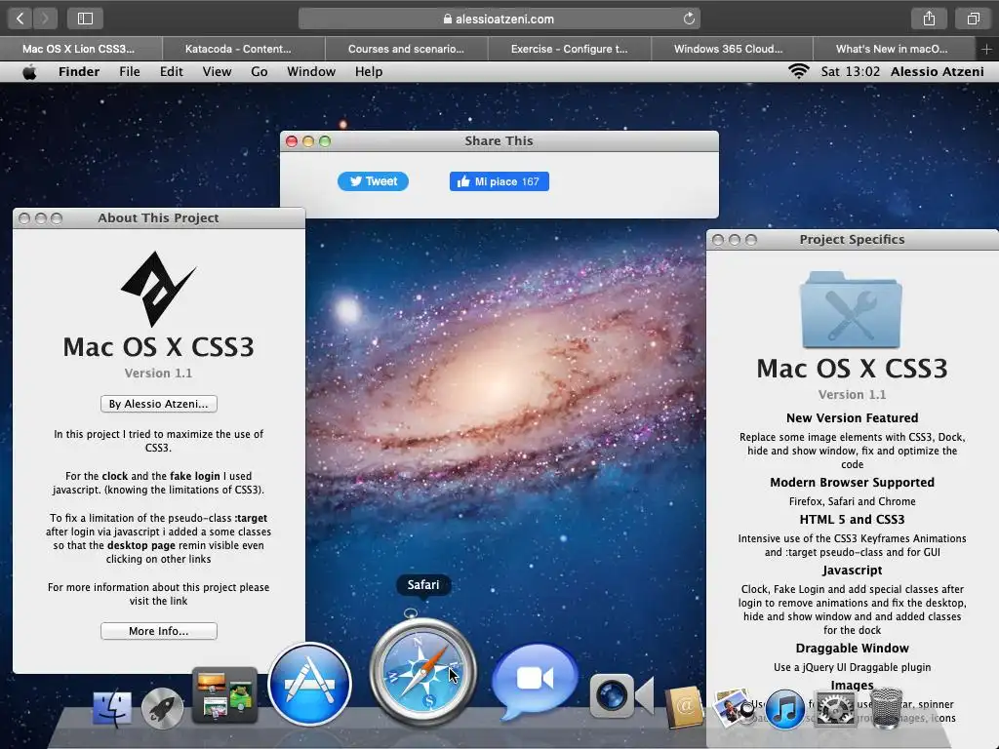Click the Project Specifics title bar
Image resolution: width=999 pixels, height=749 pixels.
point(853,240)
